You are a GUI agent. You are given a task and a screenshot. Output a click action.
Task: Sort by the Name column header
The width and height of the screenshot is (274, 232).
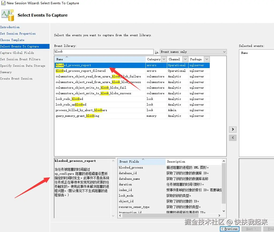coord(100,59)
